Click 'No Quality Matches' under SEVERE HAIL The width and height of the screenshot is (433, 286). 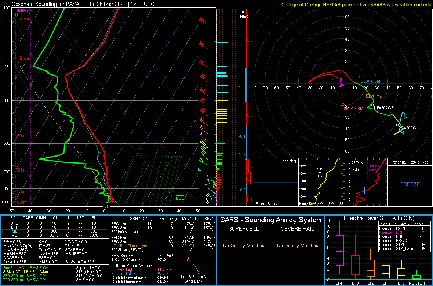coord(297,245)
